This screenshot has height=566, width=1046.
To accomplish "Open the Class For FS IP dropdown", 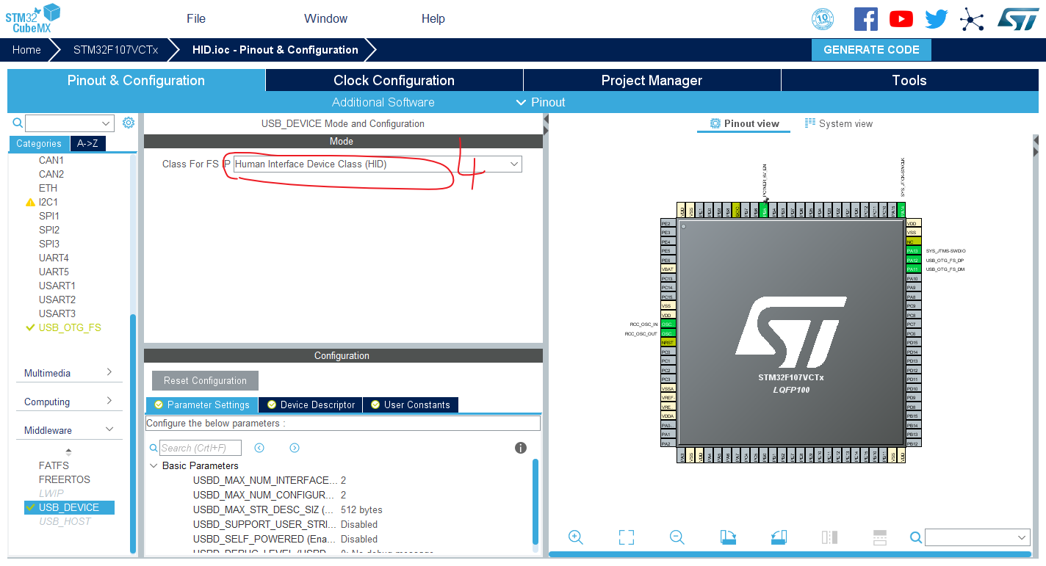I will [x=514, y=164].
